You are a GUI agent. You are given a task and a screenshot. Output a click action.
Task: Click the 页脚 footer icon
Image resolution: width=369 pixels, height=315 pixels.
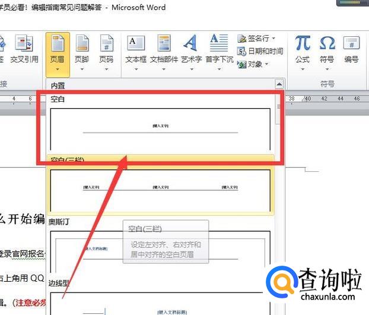82,43
